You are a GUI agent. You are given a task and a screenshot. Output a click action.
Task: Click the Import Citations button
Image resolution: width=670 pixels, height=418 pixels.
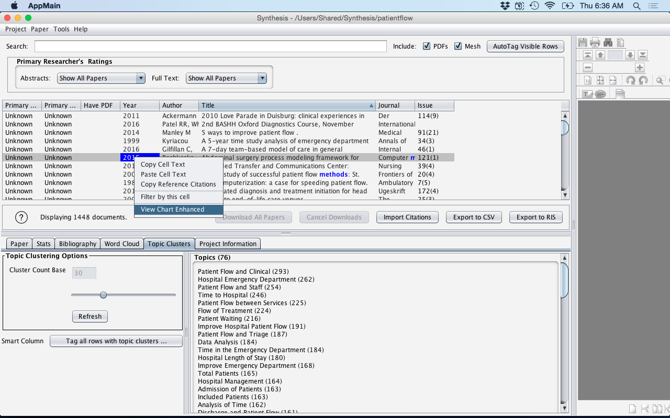[x=407, y=217]
